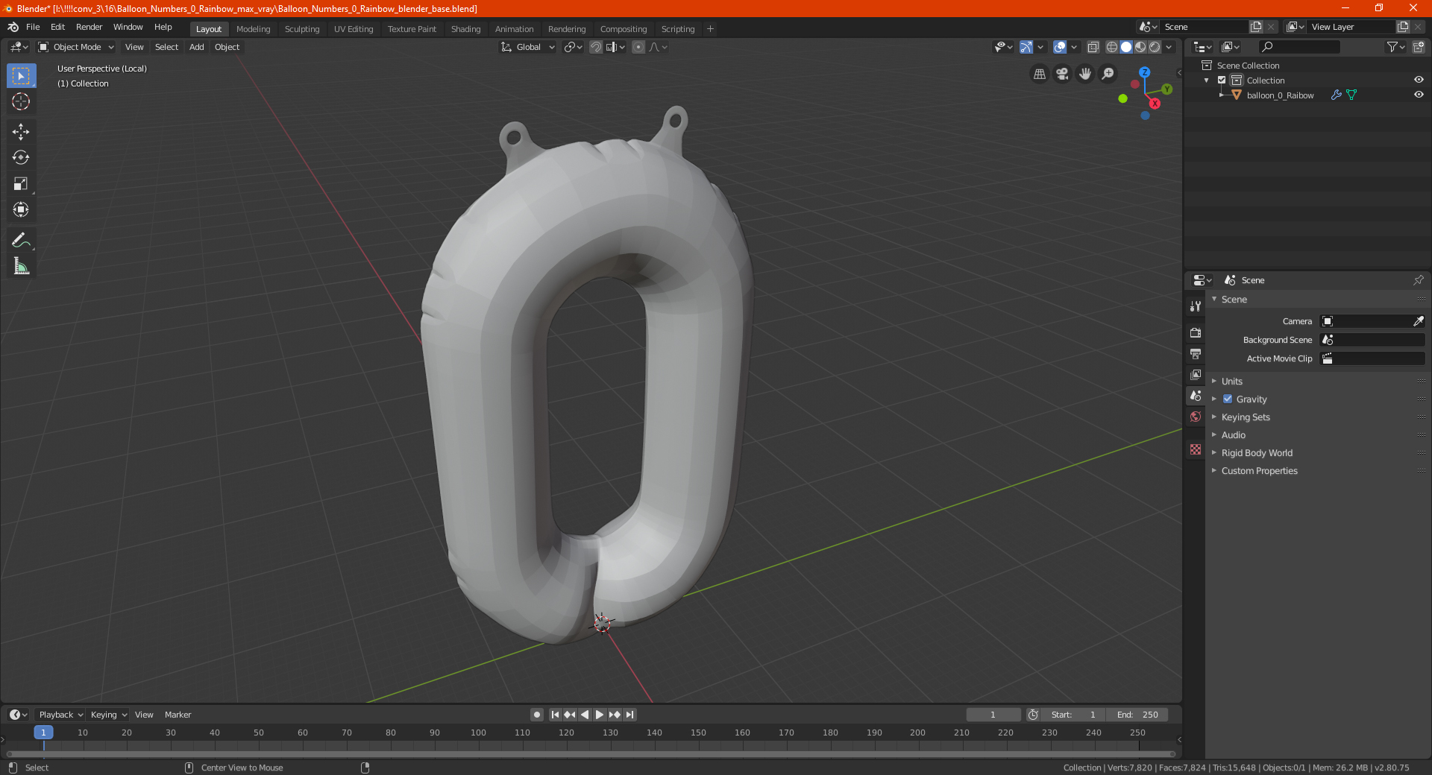Switch to the Shading workspace tab

465,29
